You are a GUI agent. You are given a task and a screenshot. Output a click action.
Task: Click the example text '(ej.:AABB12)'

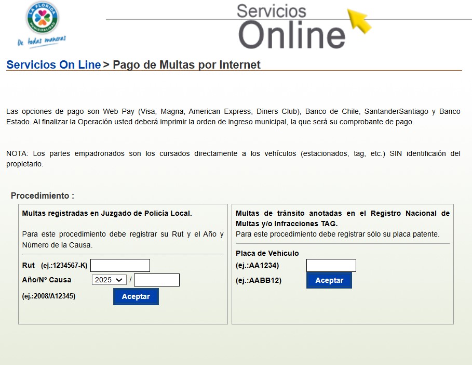coord(259,280)
